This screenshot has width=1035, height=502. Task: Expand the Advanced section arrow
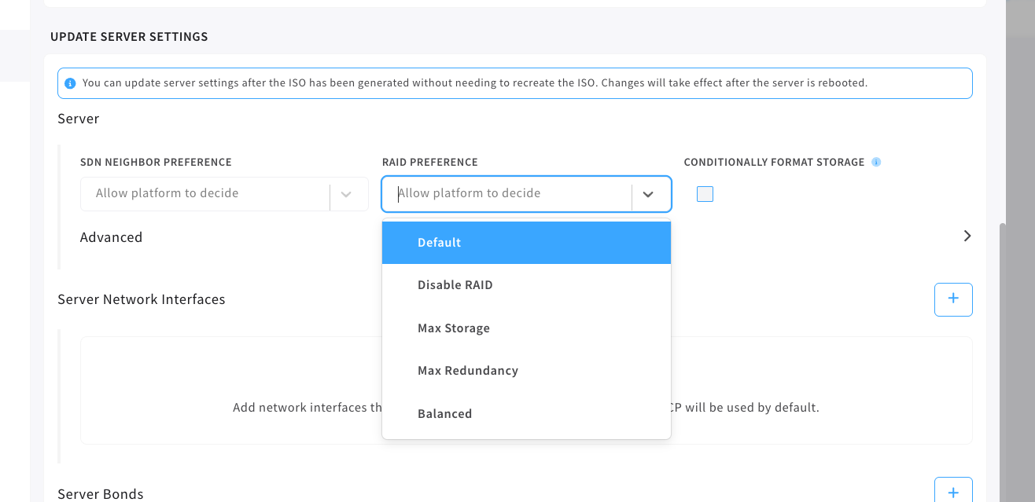[x=967, y=236]
